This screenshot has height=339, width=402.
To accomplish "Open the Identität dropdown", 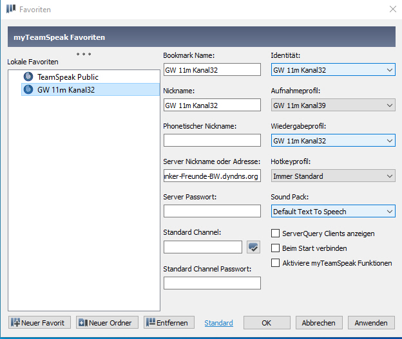I will (333, 69).
